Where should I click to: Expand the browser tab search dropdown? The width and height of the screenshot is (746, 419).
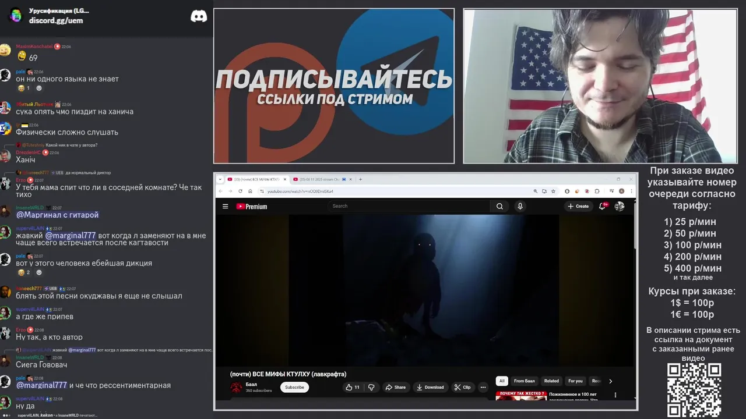point(221,179)
